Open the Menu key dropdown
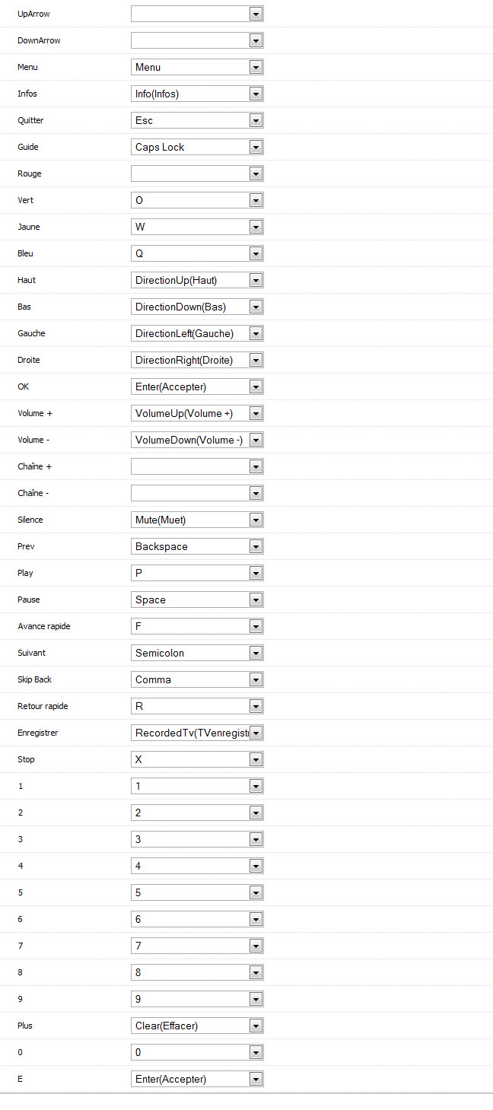Image resolution: width=493 pixels, height=1110 pixels. point(197,67)
